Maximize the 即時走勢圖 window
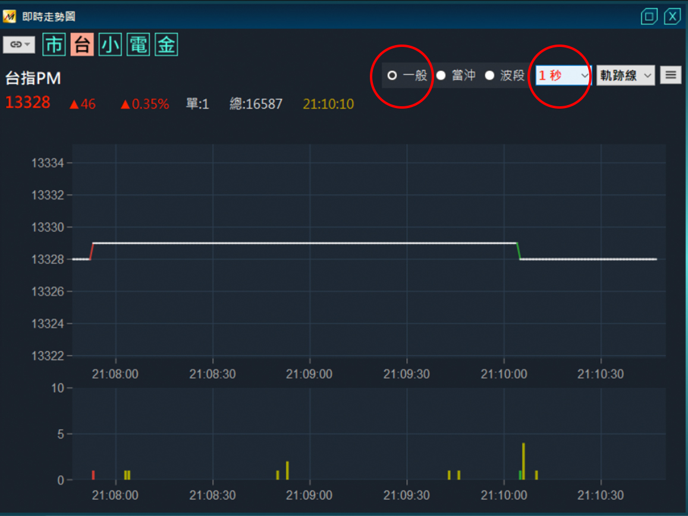Image resolution: width=688 pixels, height=516 pixels. 649,17
